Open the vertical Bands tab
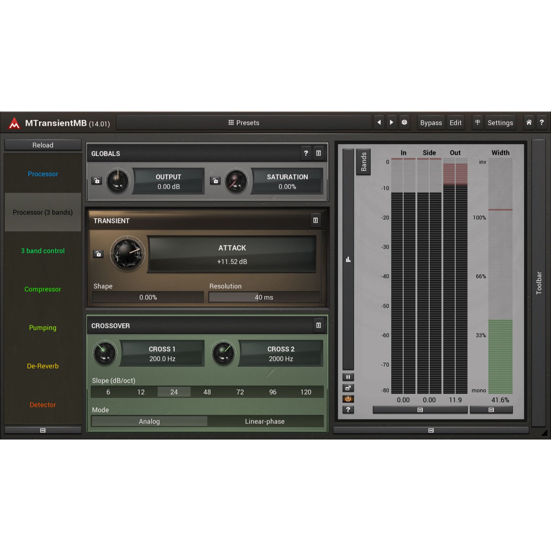This screenshot has width=551, height=551. [x=363, y=162]
